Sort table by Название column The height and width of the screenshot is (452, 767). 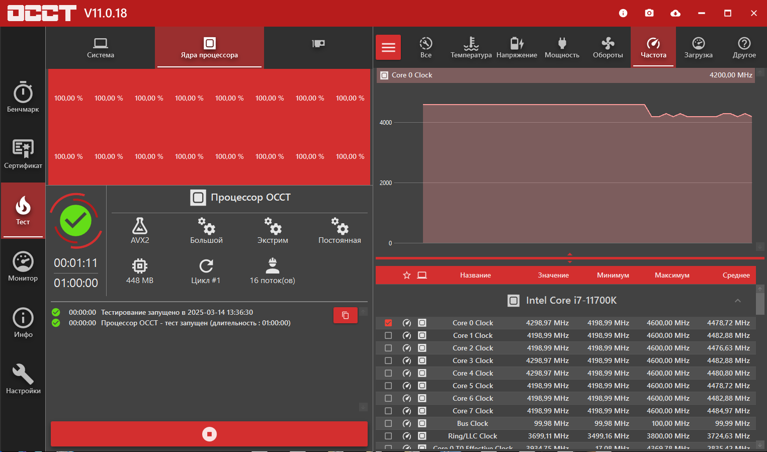click(x=475, y=275)
